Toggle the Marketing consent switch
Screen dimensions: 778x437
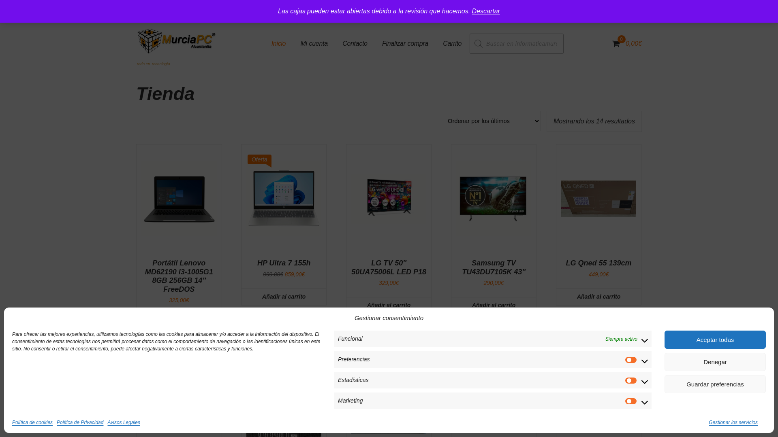tap(631, 401)
